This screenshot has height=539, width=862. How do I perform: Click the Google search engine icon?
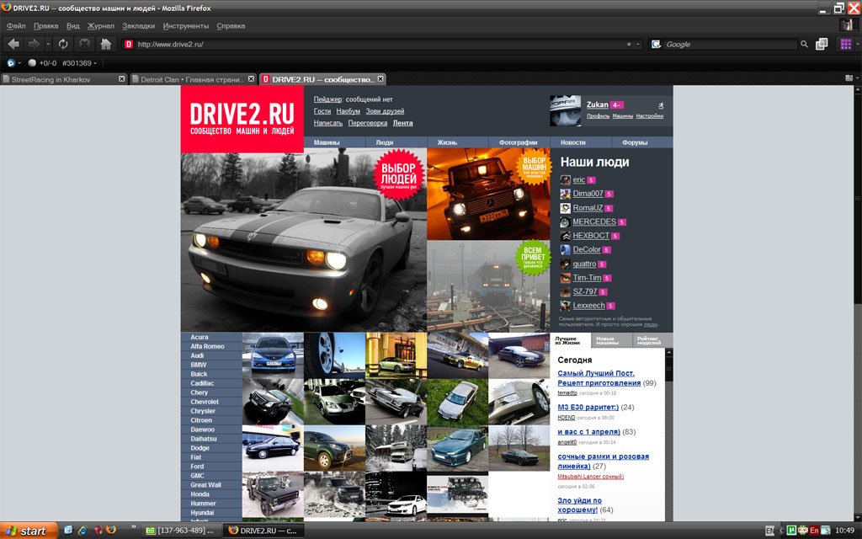pos(656,44)
